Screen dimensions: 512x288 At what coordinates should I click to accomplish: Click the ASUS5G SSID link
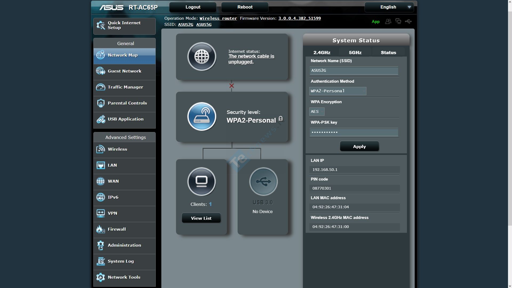[204, 25]
